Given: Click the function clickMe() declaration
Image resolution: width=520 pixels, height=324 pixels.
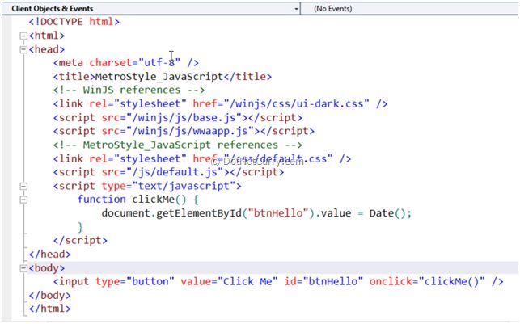Looking at the screenshot, I should pyautogui.click(x=138, y=200).
